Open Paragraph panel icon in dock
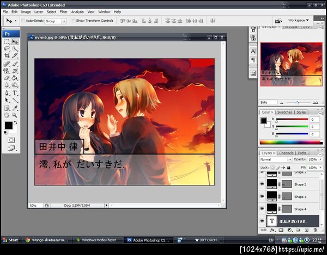 coord(253,60)
